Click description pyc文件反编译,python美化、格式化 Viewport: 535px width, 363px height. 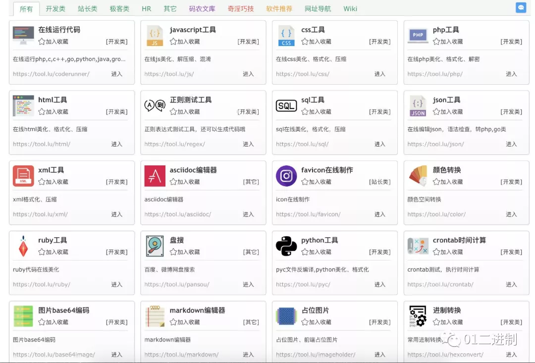point(322,269)
